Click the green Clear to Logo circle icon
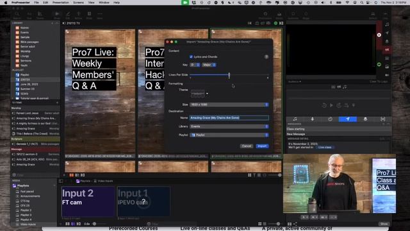 coord(379,64)
